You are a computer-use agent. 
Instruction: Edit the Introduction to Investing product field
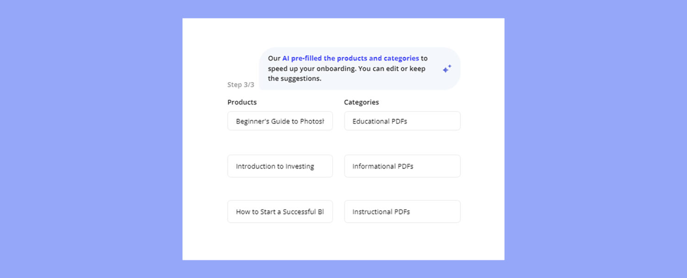pyautogui.click(x=280, y=166)
